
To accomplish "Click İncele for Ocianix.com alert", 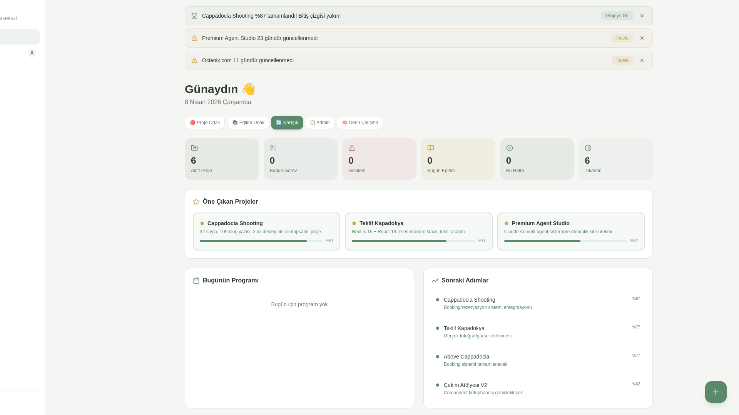I will pos(622,60).
